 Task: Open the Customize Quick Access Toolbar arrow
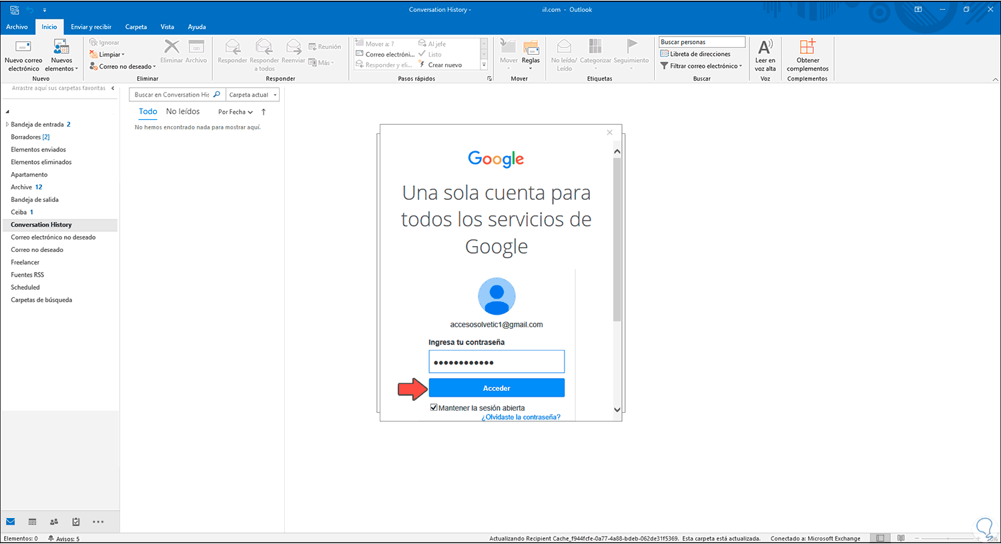point(45,10)
